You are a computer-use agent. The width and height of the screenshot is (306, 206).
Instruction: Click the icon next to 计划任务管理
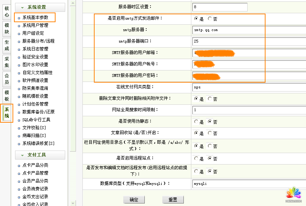pos(19,104)
